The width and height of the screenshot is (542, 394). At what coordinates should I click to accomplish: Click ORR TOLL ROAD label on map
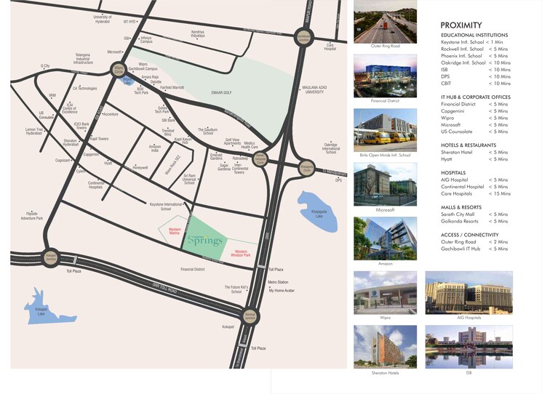(165, 288)
